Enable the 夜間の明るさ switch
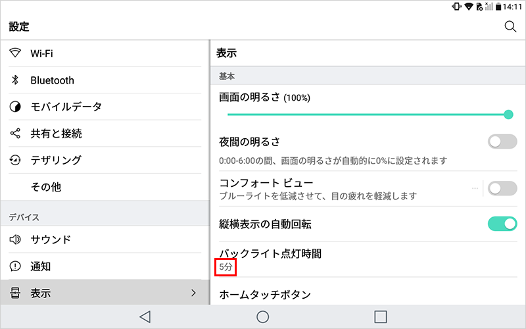526x329 pixels. pyautogui.click(x=502, y=141)
